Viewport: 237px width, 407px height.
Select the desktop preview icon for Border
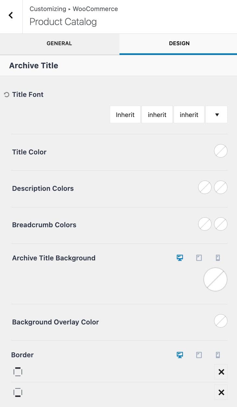tap(180, 355)
